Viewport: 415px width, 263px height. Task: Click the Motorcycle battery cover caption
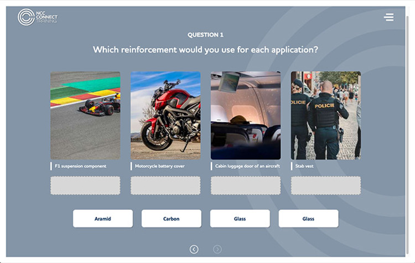(159, 166)
